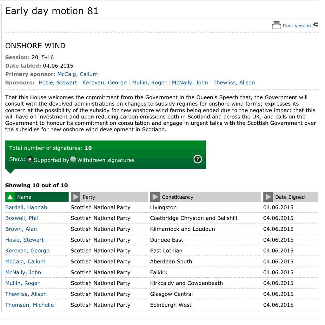Image resolution: width=325 pixels, height=325 pixels.
Task: Select the Withdrawn signatures radio button
Action: tap(73, 159)
